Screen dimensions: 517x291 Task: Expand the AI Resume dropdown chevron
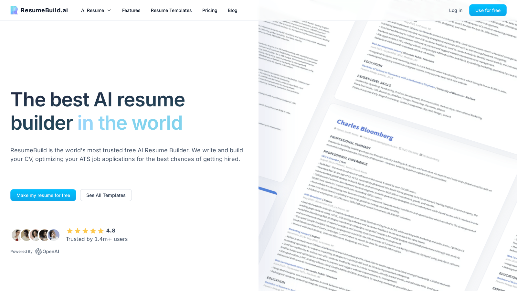tap(109, 10)
